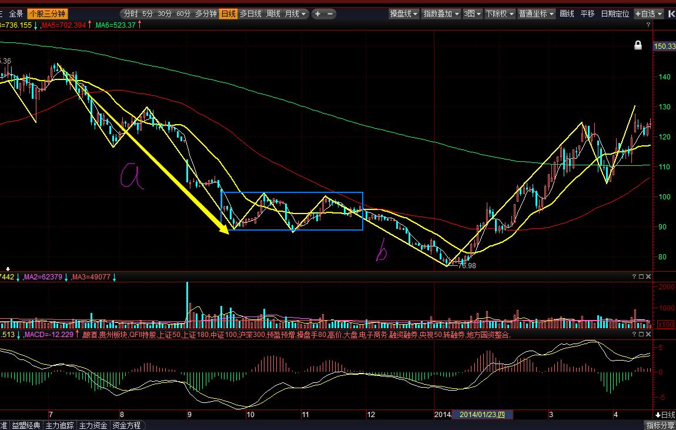676x430 pixels.
Task: Click the zoom-in plus button
Action: [x=317, y=14]
